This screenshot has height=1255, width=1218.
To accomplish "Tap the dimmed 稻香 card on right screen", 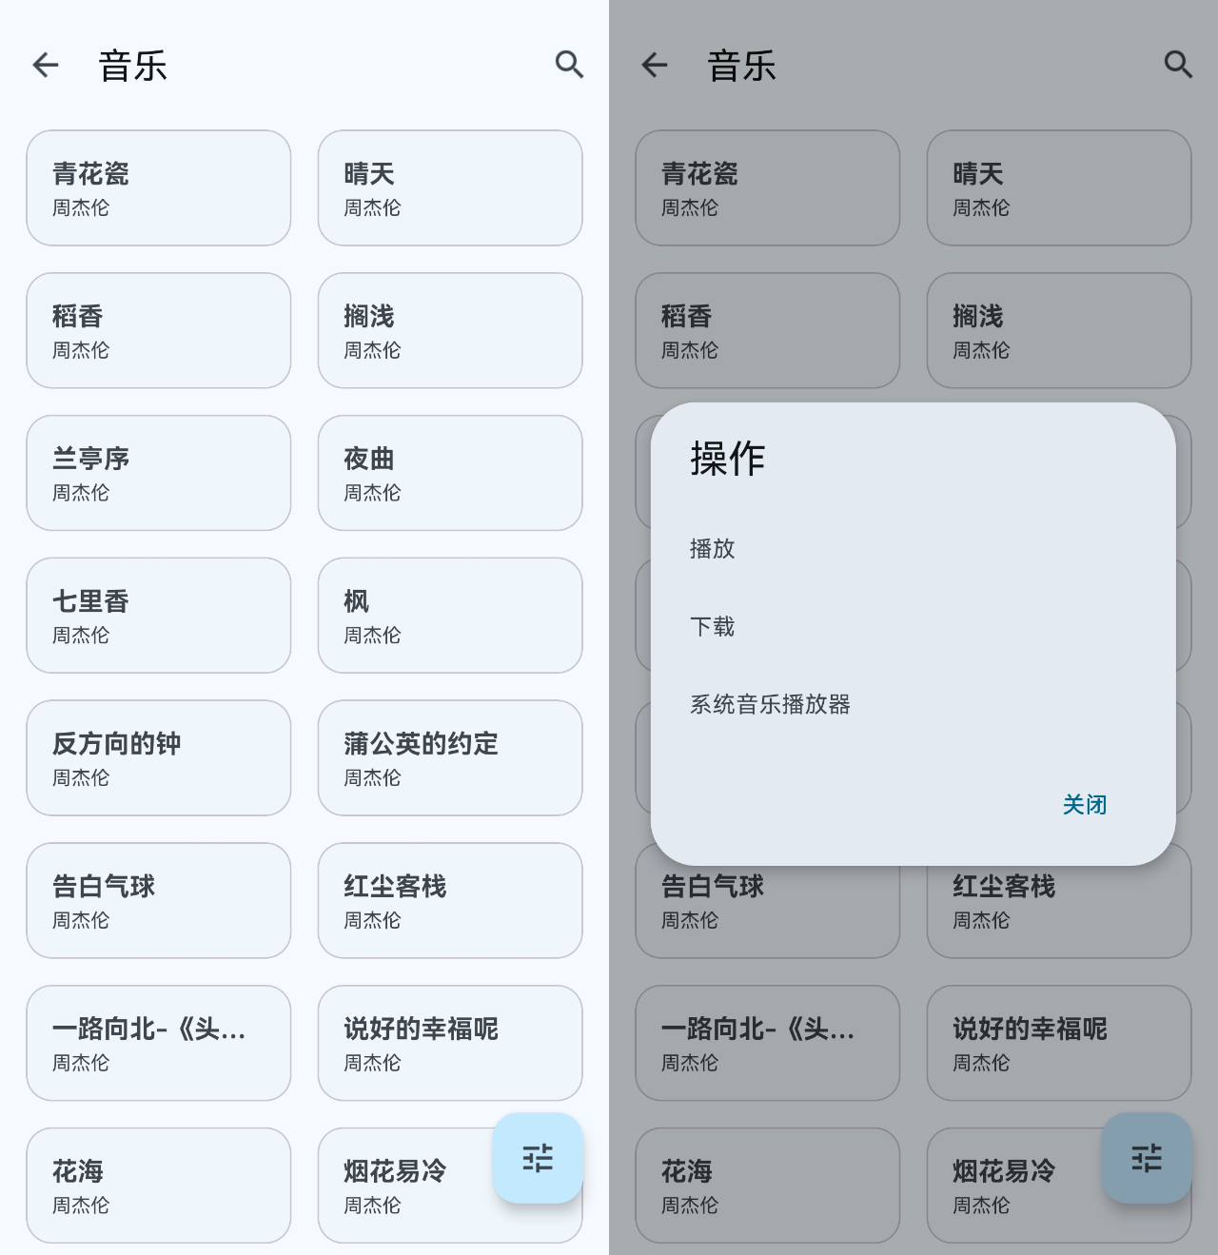I will click(768, 331).
